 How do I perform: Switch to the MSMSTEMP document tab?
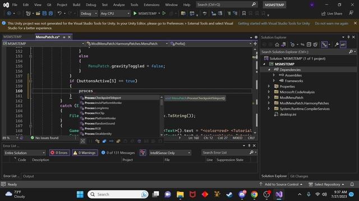(12, 37)
